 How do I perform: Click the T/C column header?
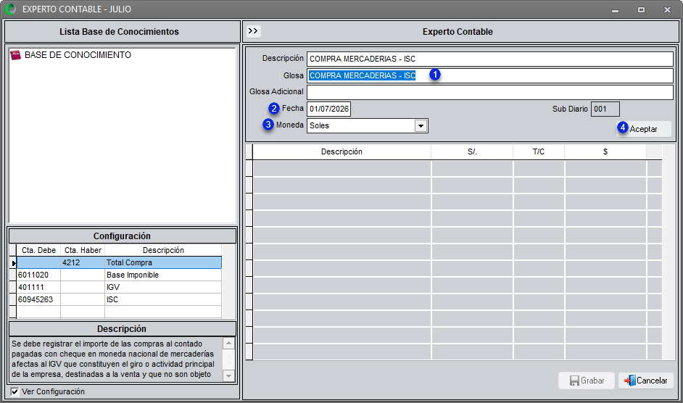[539, 151]
